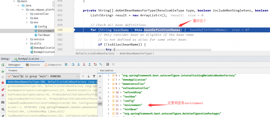
Task: Expand the controller package folder
Action: point(27,14)
